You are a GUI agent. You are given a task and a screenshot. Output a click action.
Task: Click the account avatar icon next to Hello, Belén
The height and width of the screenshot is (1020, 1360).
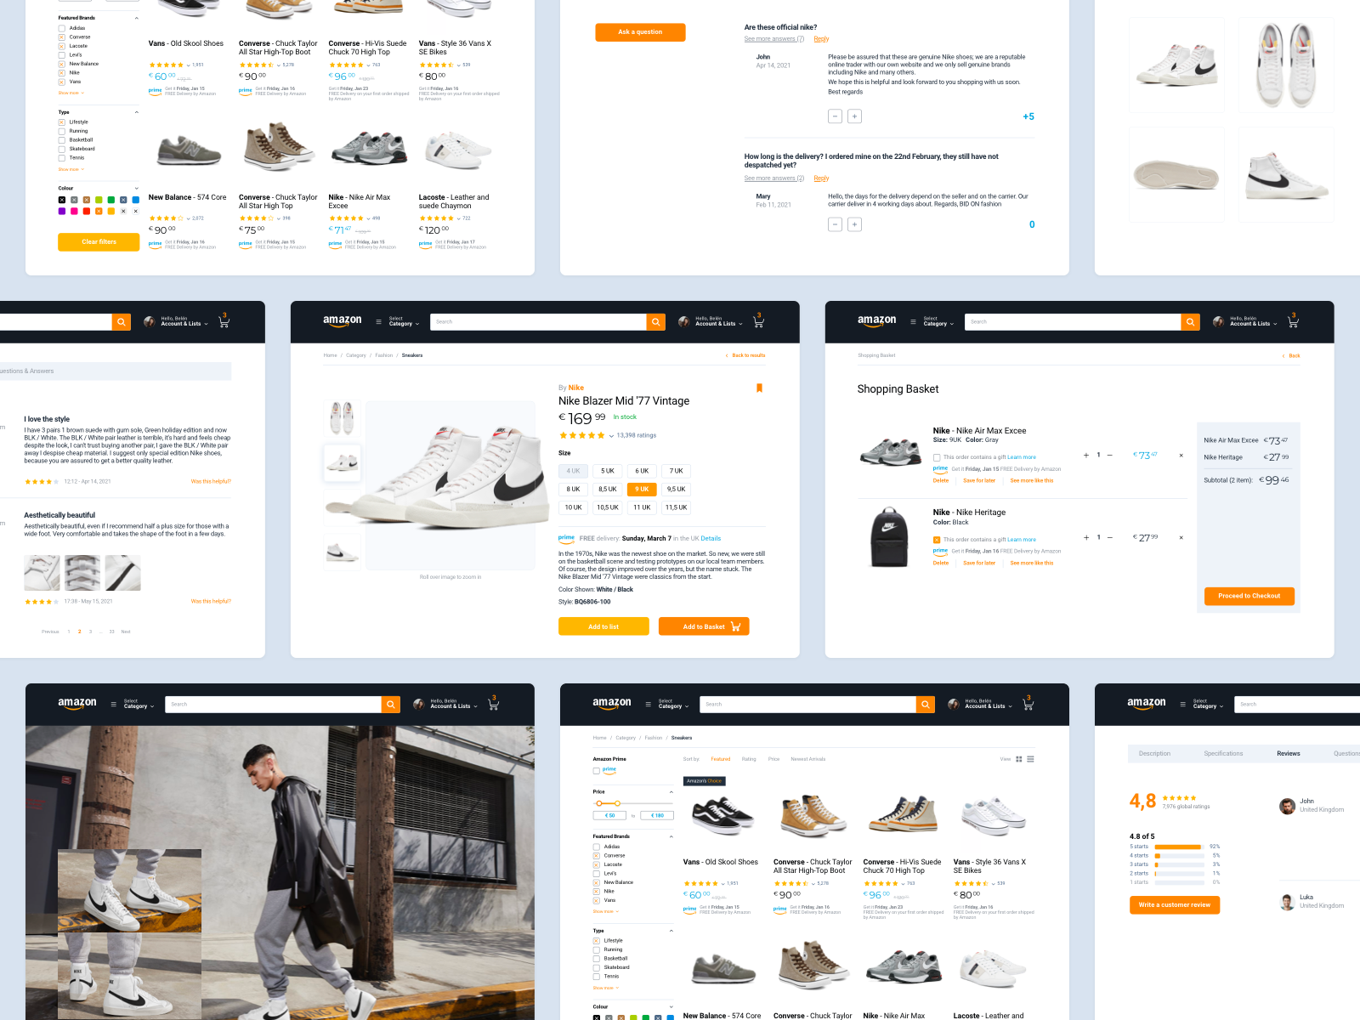(683, 322)
